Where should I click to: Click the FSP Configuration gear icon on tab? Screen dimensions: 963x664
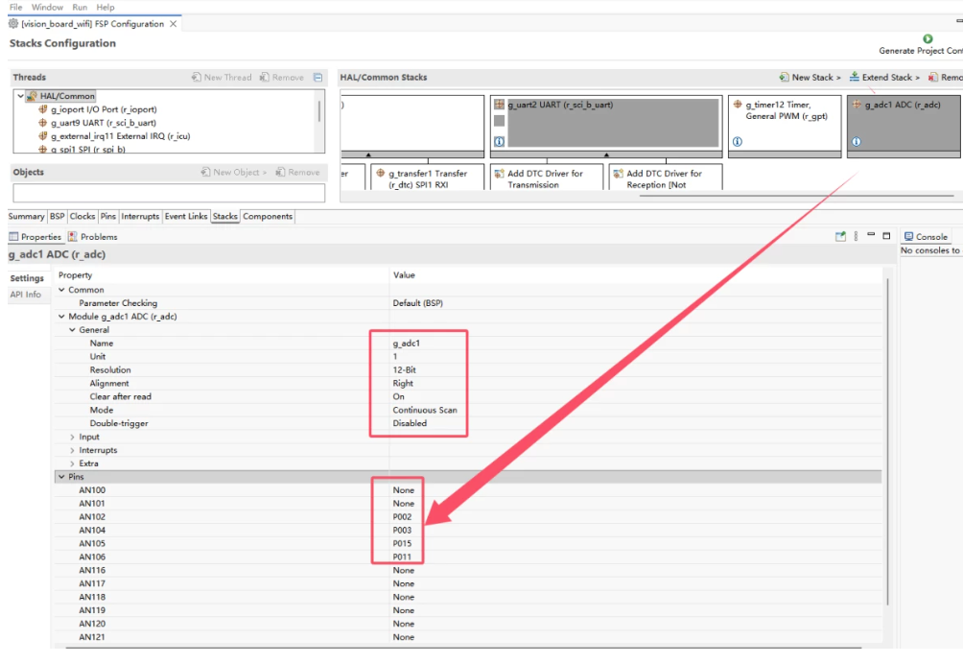click(x=13, y=23)
